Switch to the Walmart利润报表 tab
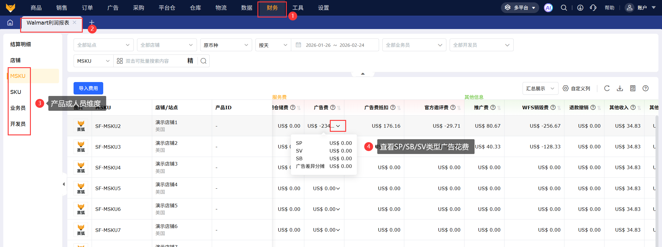The height and width of the screenshot is (247, 662). 48,23
